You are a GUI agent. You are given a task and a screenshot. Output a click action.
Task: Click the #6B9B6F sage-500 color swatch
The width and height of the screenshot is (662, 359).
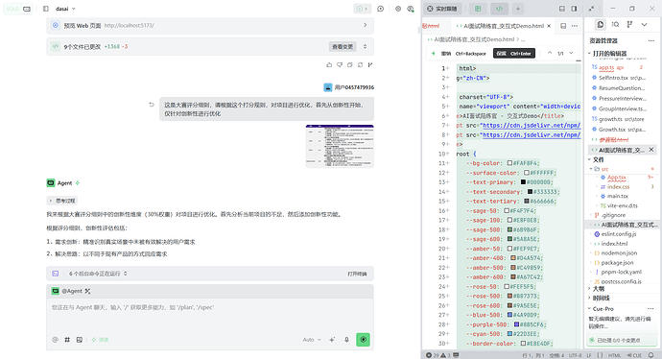[510, 229]
